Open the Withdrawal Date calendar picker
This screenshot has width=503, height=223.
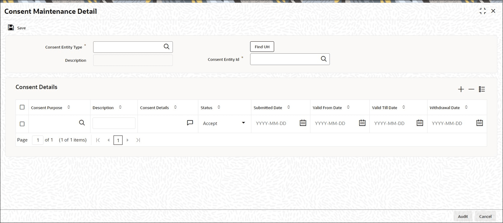click(480, 123)
